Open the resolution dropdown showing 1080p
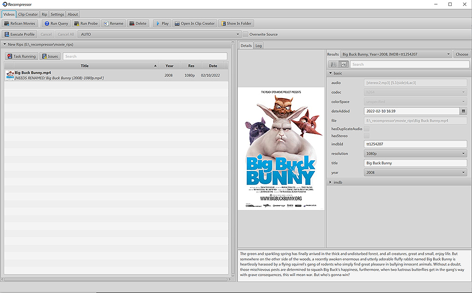This screenshot has width=472, height=293. coord(415,153)
